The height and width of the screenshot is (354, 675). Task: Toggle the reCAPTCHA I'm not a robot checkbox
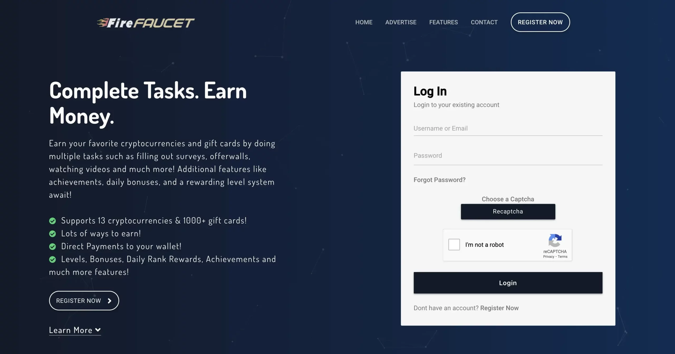pyautogui.click(x=455, y=245)
